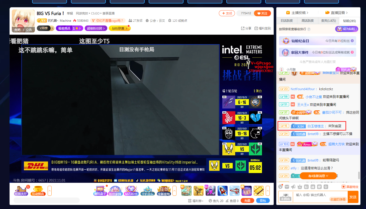This screenshot has width=366, height=209.
Task: Click the 粉 fan danmaku icon
Action: [x=306, y=187]
